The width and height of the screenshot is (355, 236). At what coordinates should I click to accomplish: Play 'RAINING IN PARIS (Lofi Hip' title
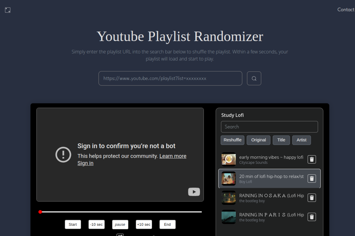coord(272,215)
